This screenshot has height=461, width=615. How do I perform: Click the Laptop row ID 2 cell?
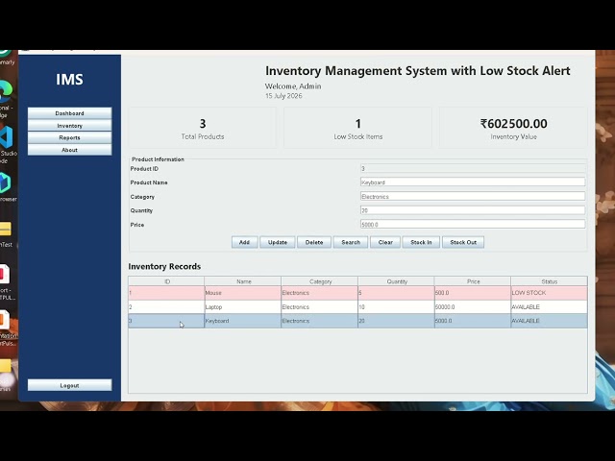[x=166, y=307]
